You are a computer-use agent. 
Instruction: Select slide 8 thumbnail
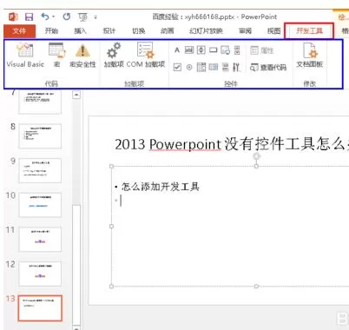40,136
